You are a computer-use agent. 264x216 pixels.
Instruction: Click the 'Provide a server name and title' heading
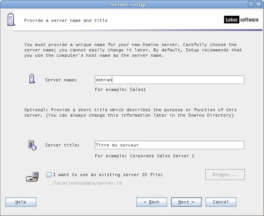[x=66, y=20]
